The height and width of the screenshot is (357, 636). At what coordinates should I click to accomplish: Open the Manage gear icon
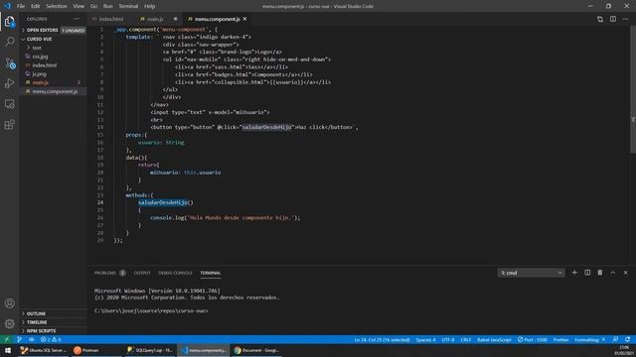click(9, 323)
